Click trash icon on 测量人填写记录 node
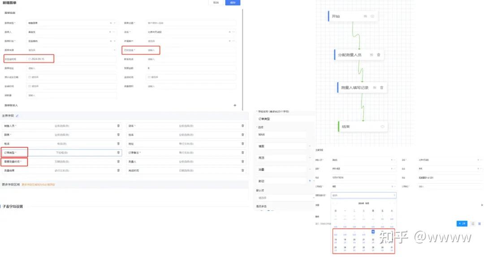Image resolution: width=484 pixels, height=257 pixels. (381, 88)
